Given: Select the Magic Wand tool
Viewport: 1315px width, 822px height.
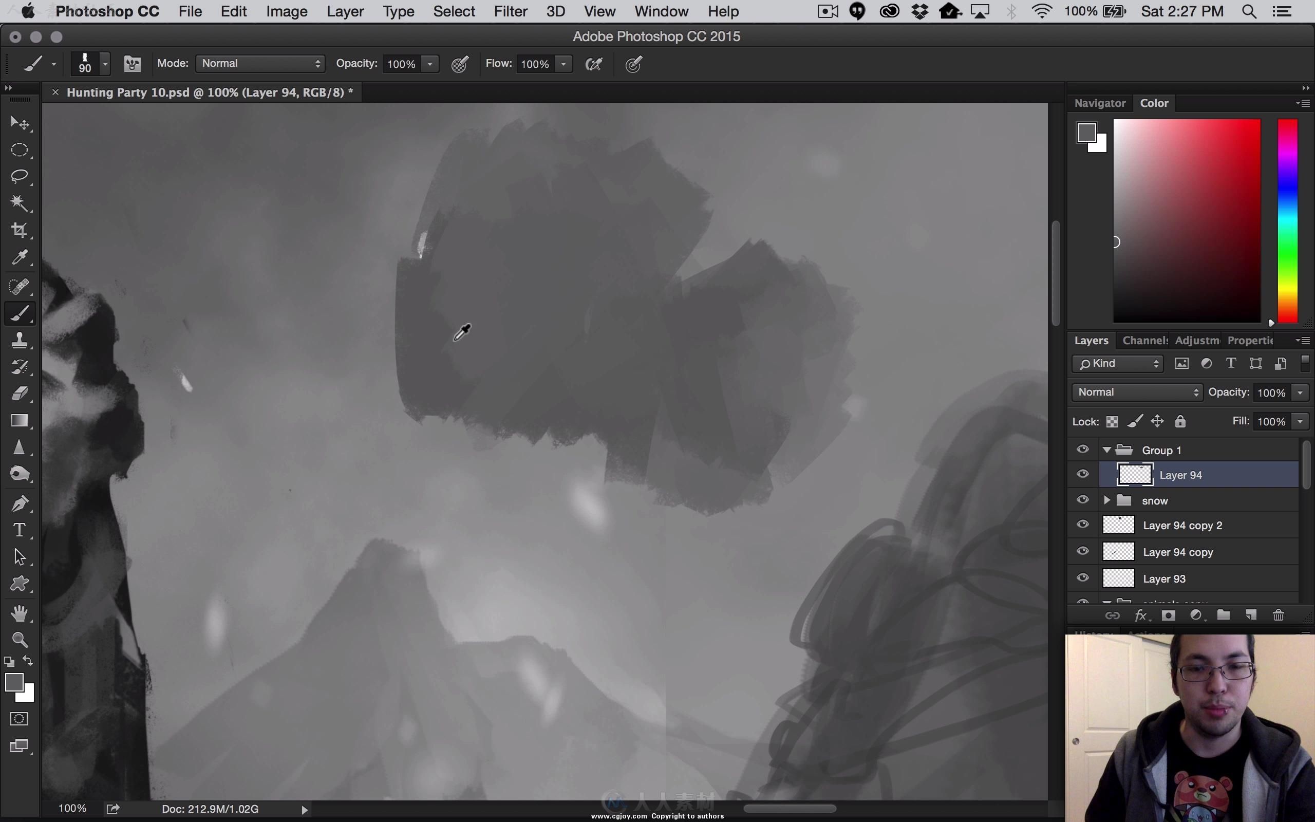Looking at the screenshot, I should pos(20,203).
